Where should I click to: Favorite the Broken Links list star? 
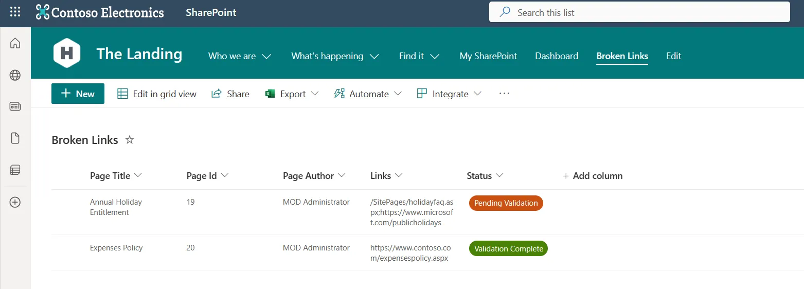coord(130,140)
